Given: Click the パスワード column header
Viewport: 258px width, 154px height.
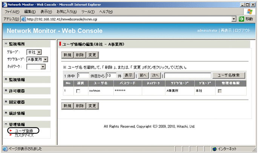Looking at the screenshot, I should pyautogui.click(x=128, y=83).
